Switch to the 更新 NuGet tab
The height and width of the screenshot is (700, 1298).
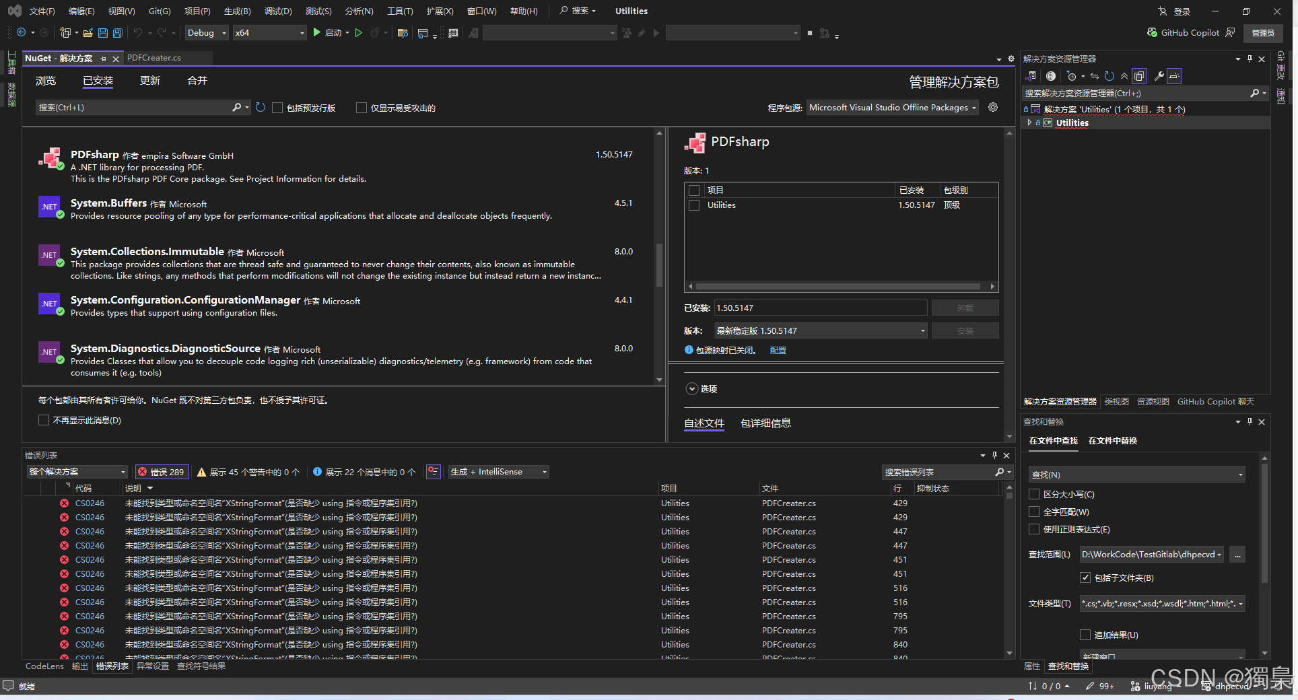click(x=150, y=81)
